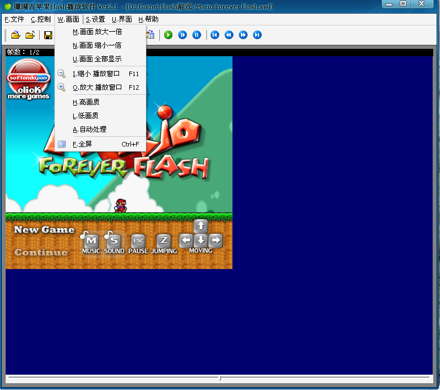Click the blue fast-forward button
The width and height of the screenshot is (440, 390).
pos(243,35)
